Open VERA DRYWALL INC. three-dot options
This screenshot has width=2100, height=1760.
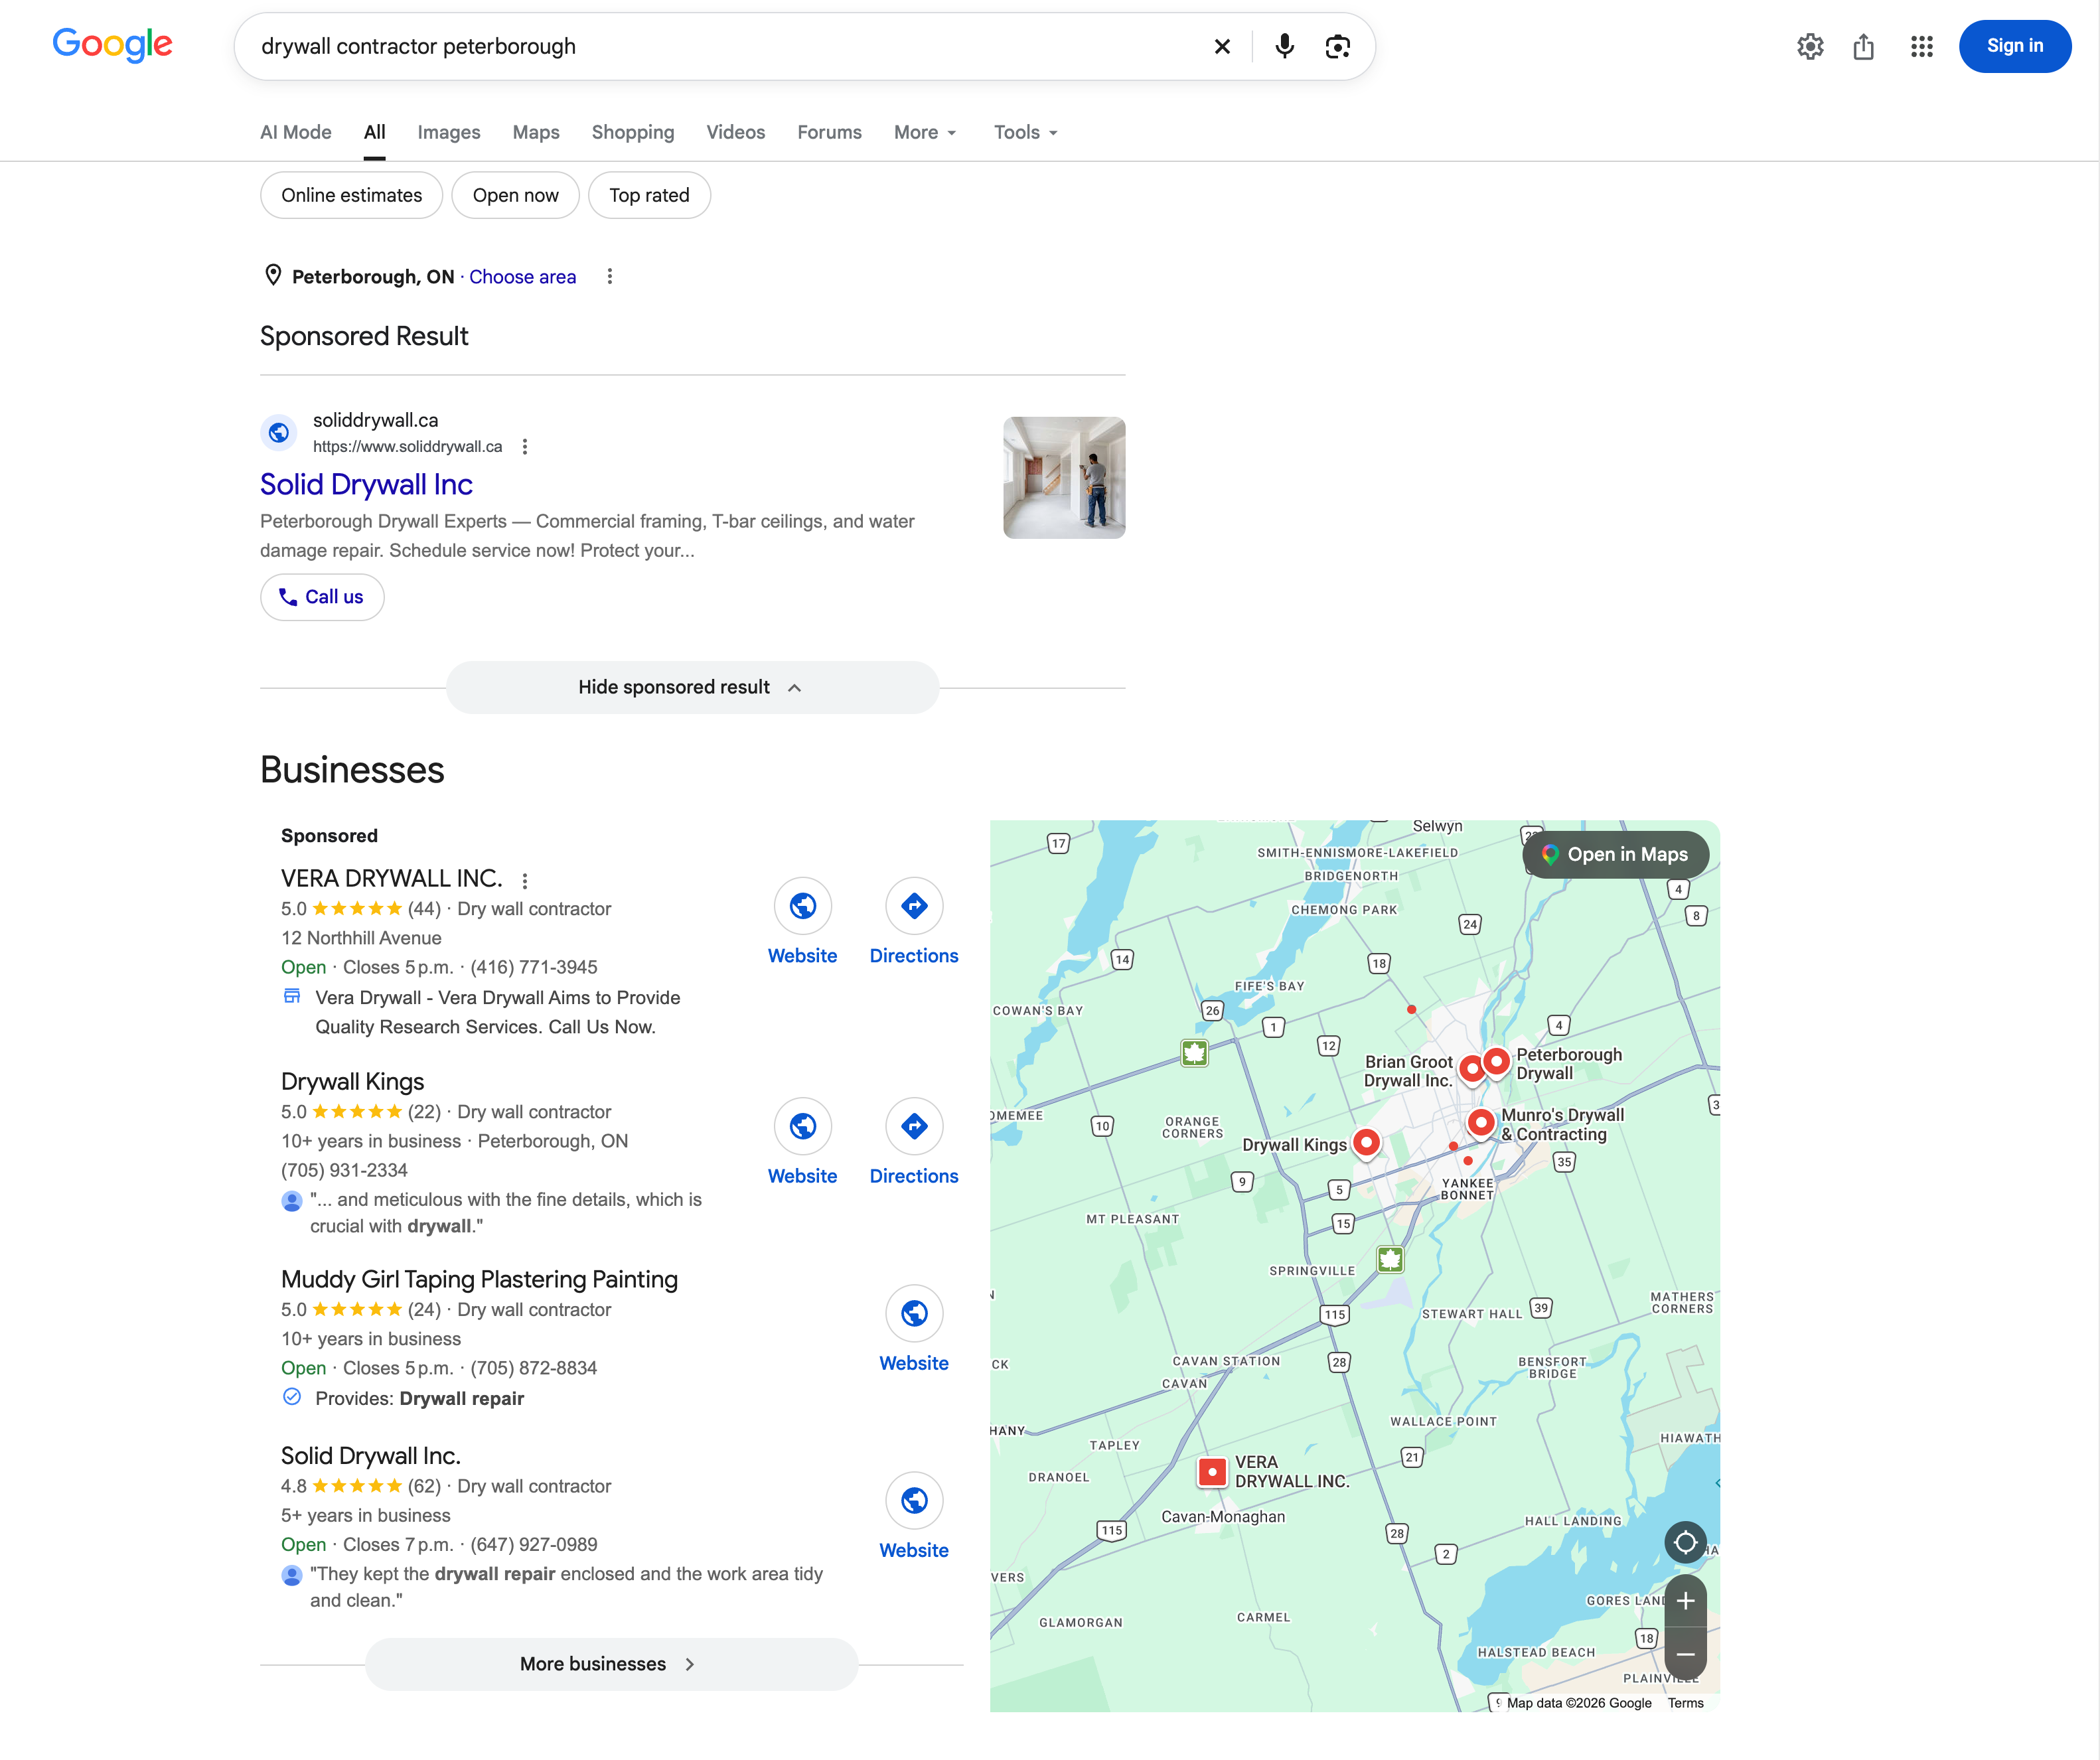525,880
